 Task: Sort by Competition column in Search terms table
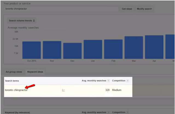click(119, 81)
